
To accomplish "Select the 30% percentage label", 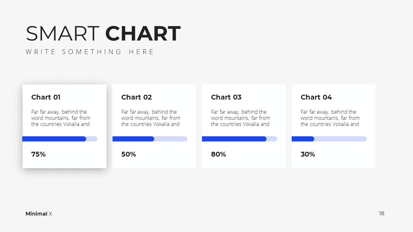I will click(308, 154).
